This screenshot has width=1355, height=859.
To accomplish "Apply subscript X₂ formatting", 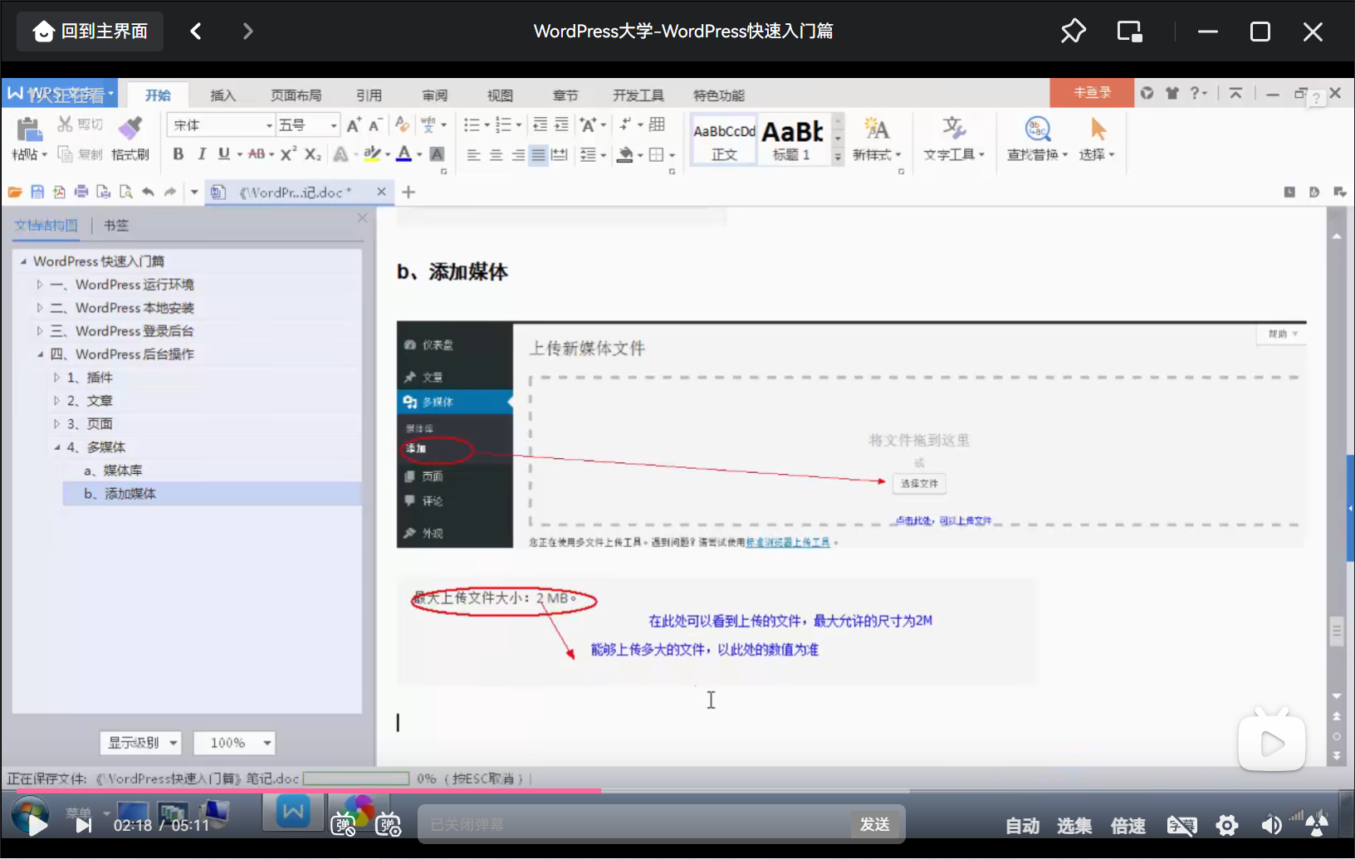I will pos(312,154).
